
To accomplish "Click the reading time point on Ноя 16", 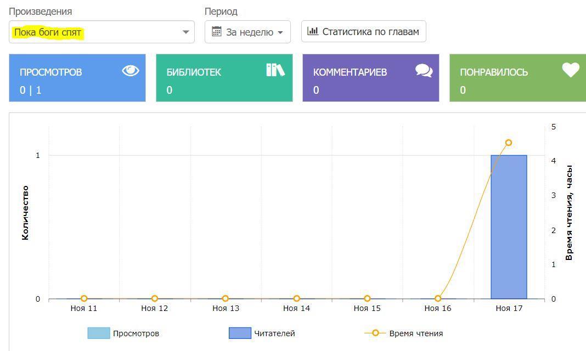I will (438, 299).
